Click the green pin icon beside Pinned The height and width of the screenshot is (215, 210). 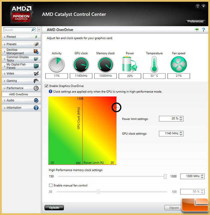(36, 37)
